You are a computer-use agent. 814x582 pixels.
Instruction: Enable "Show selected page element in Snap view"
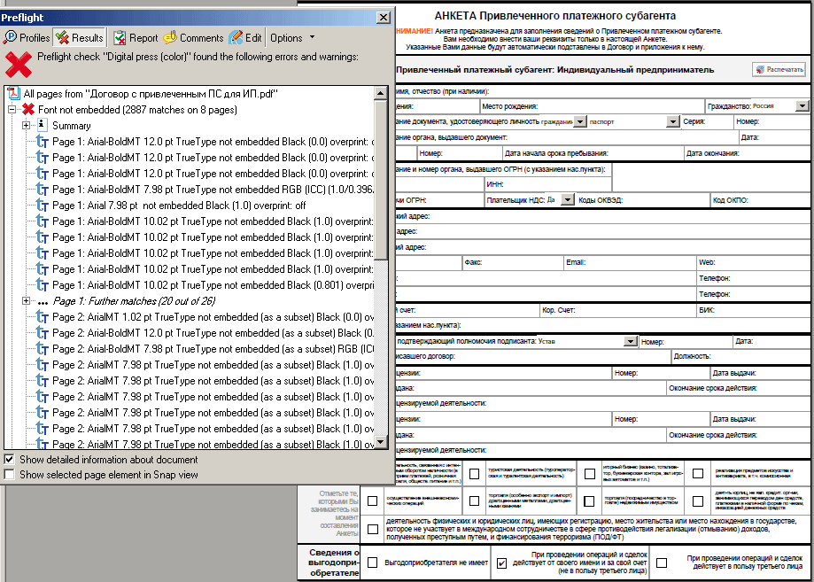click(10, 475)
